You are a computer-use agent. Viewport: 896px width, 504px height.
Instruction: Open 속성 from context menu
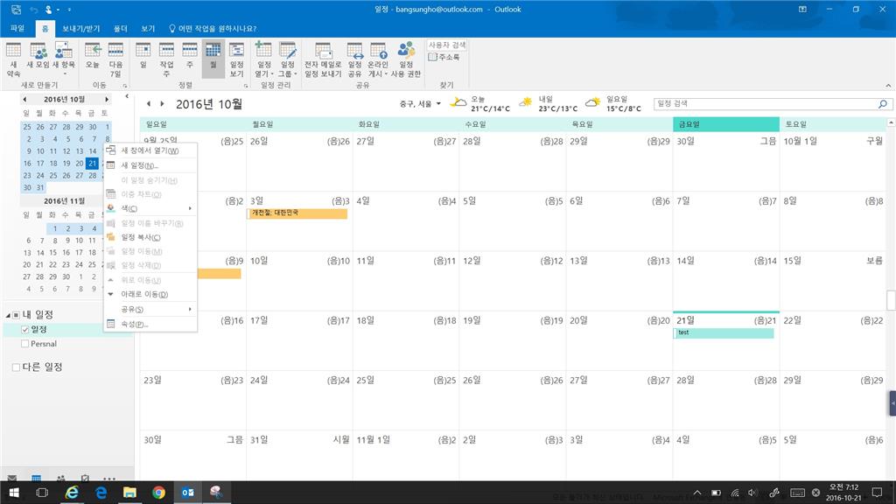coord(150,324)
